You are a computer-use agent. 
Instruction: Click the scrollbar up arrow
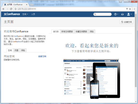(x=136, y=13)
